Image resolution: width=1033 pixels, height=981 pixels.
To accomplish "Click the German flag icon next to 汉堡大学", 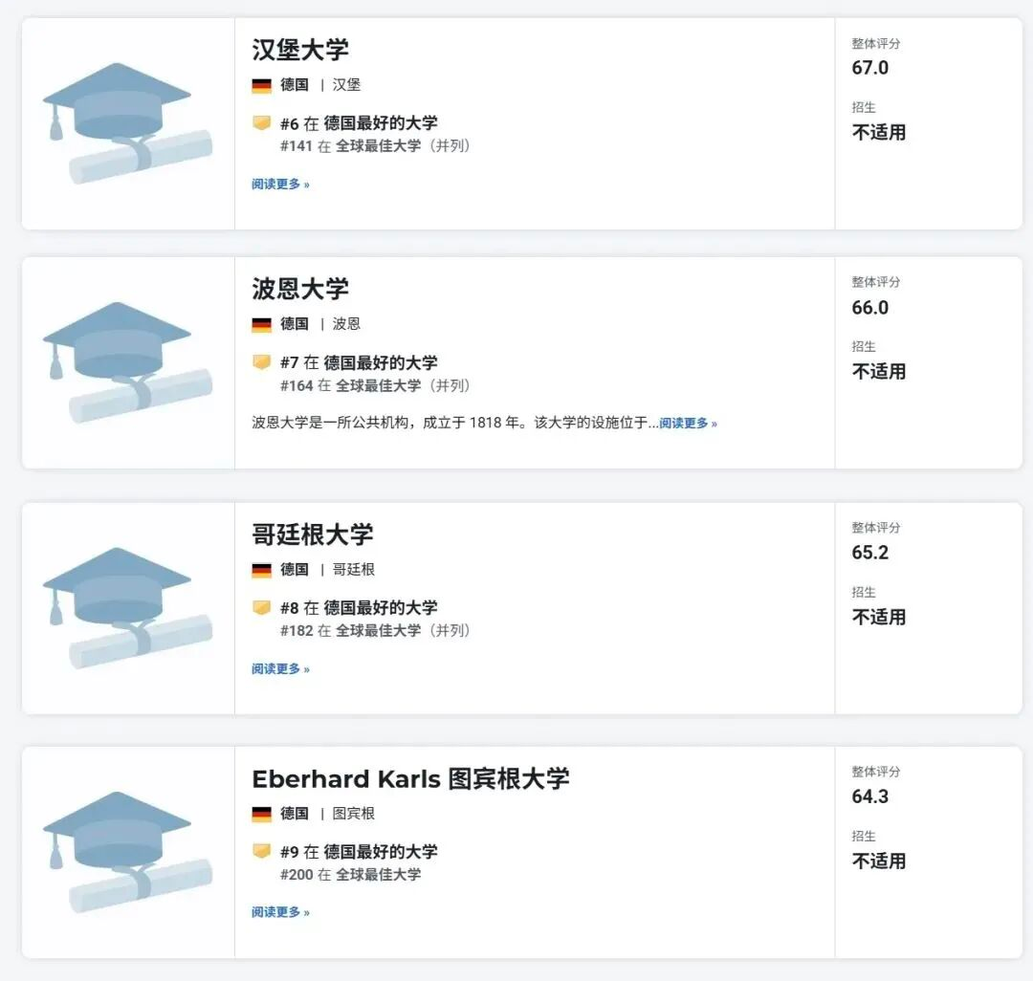I will (260, 84).
